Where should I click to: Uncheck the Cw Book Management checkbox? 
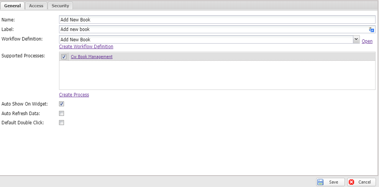click(64, 57)
